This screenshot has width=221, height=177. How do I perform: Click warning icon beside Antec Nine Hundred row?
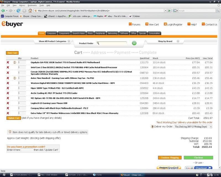pos(15,78)
